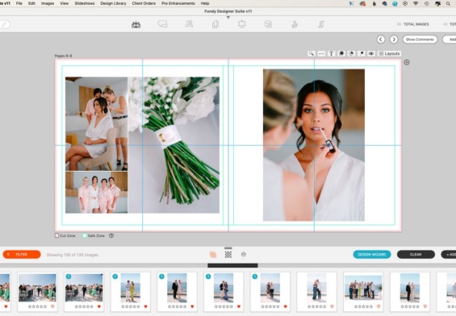456x316 pixels.
Task: Click the dark image well scrollbar thumb
Action: (x=232, y=265)
